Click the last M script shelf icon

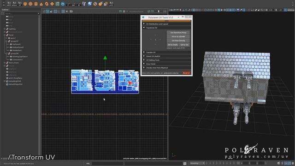tap(111, 4)
